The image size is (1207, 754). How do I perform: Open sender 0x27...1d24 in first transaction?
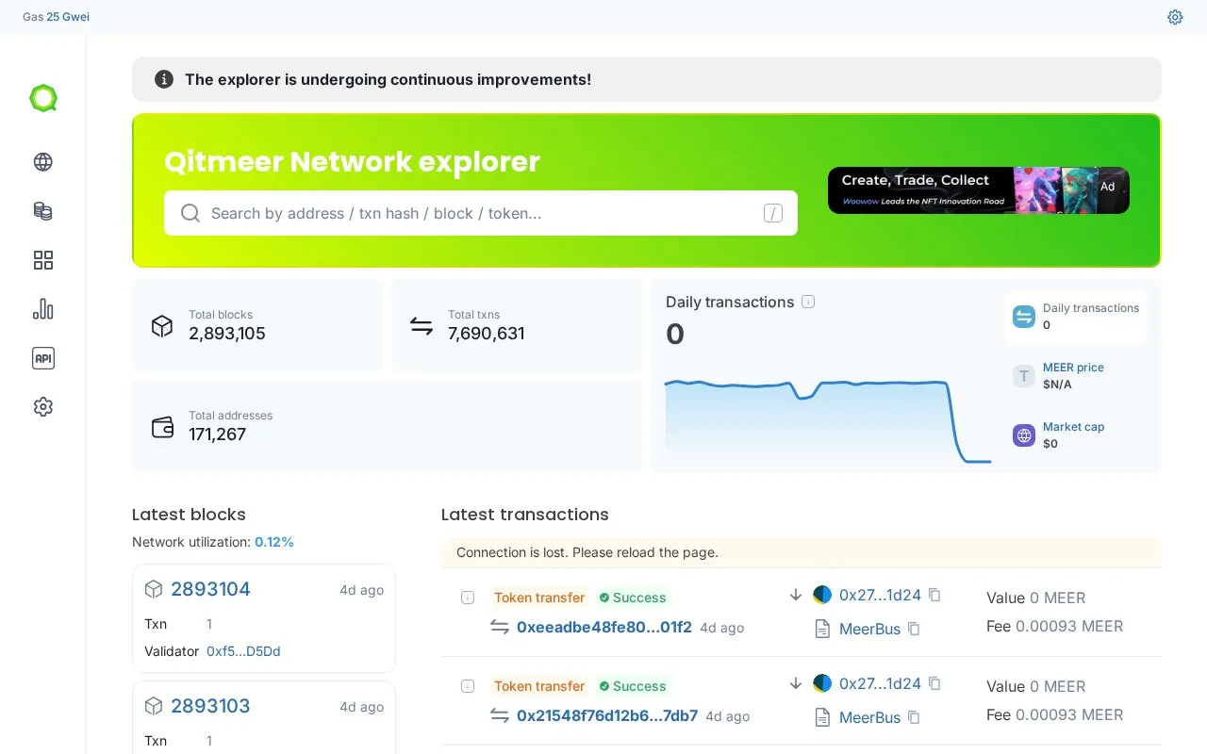880,595
